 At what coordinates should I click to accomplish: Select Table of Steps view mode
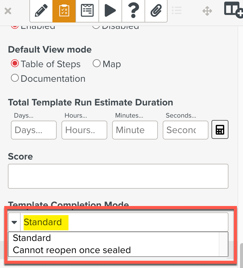[15, 64]
